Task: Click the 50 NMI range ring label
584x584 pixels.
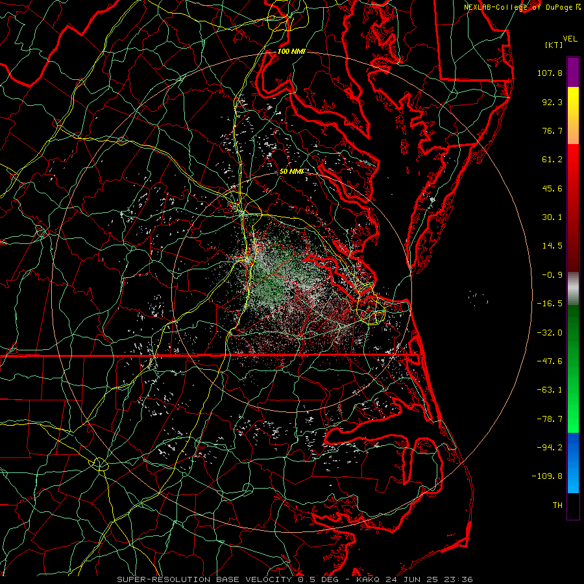Action: coord(291,171)
